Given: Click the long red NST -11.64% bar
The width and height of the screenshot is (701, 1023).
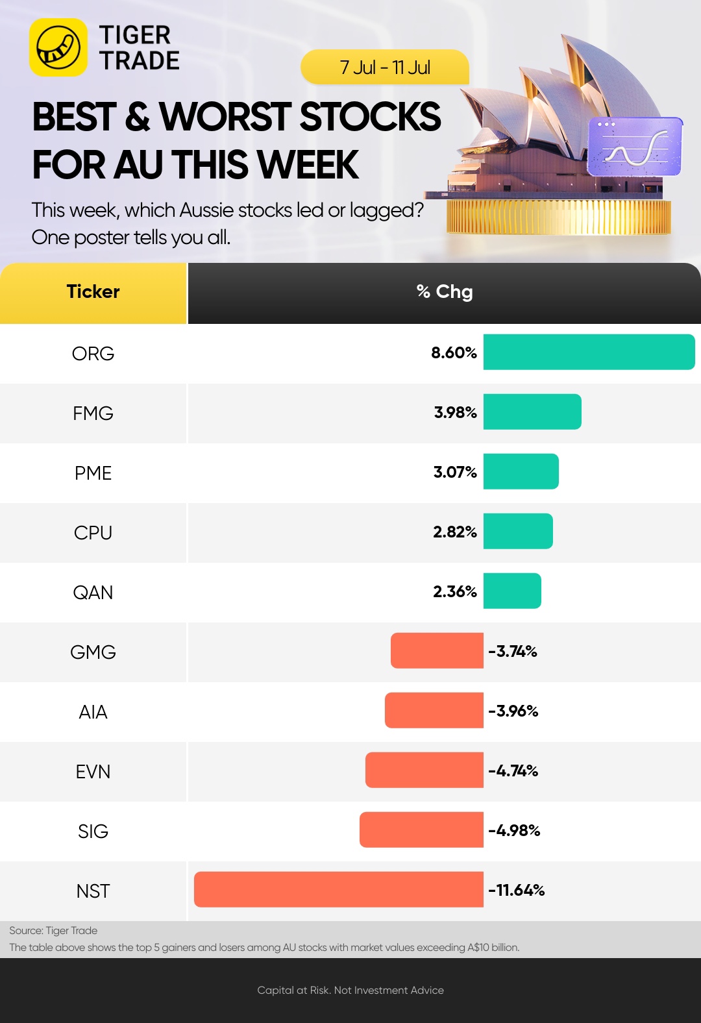Looking at the screenshot, I should tap(339, 889).
